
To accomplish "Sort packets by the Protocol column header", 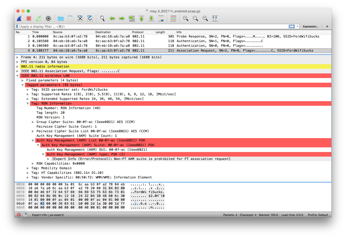I will [x=138, y=32].
